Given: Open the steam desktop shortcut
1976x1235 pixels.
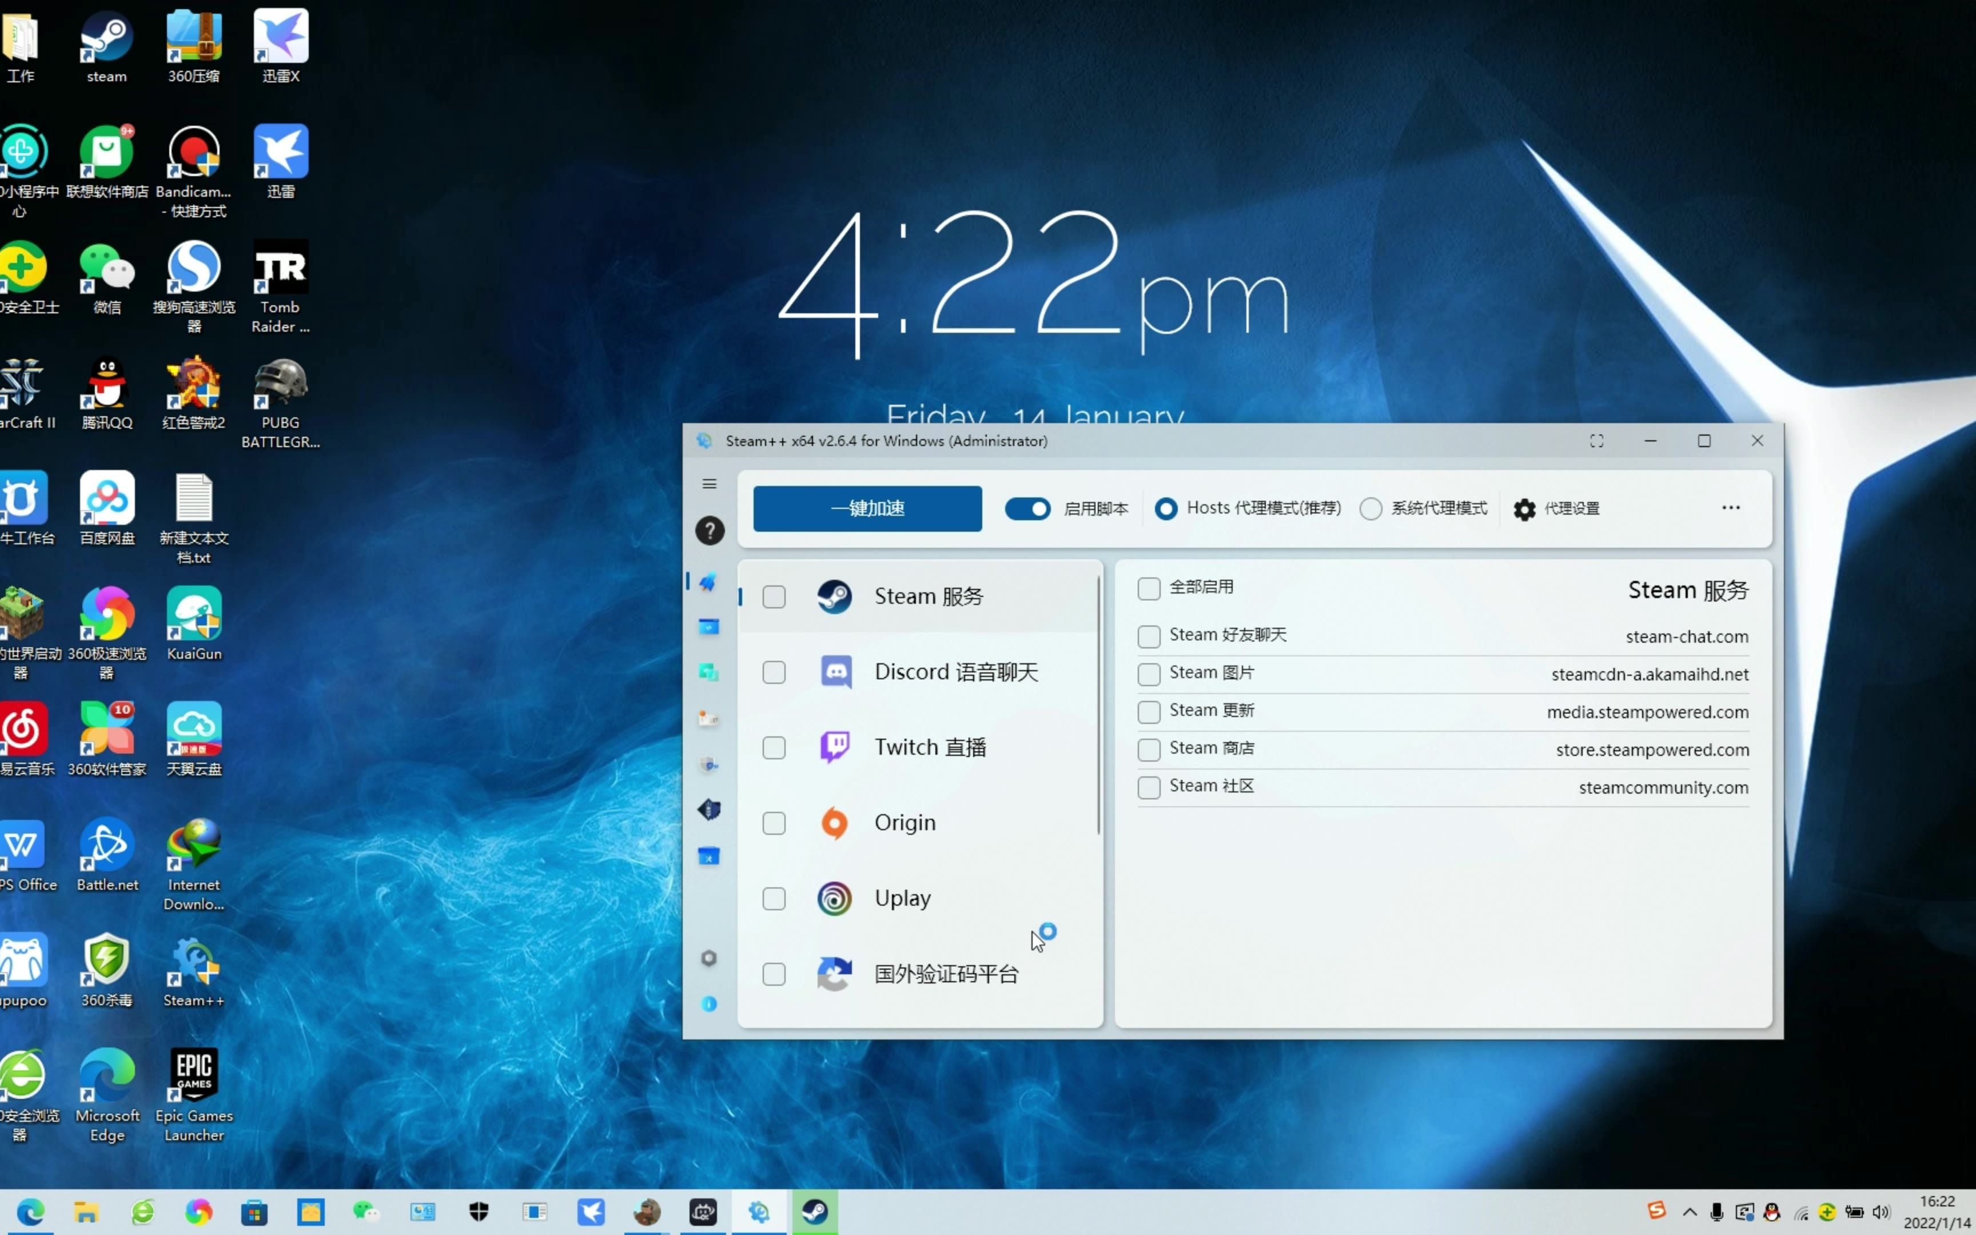Looking at the screenshot, I should click(x=106, y=46).
